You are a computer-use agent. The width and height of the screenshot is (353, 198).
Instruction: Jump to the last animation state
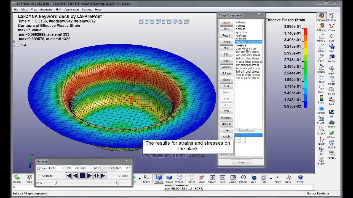click(104, 176)
